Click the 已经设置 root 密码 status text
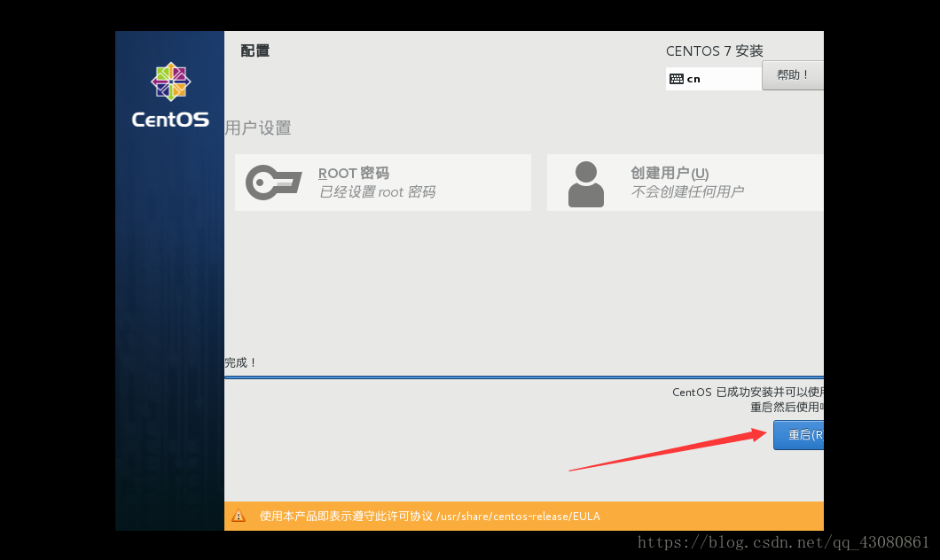 [377, 191]
